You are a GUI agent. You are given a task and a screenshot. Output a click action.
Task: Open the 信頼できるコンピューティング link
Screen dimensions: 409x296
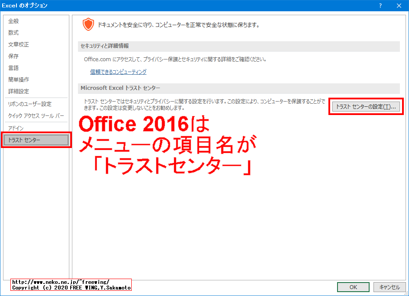(118, 72)
